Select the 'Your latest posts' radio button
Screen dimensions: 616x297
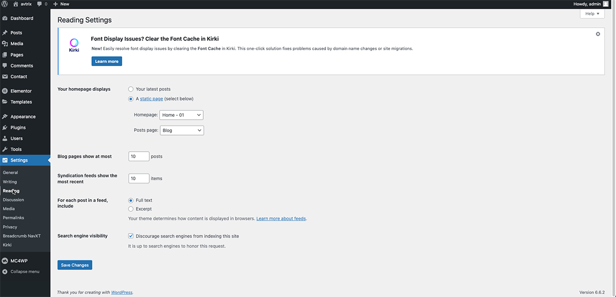coord(131,89)
